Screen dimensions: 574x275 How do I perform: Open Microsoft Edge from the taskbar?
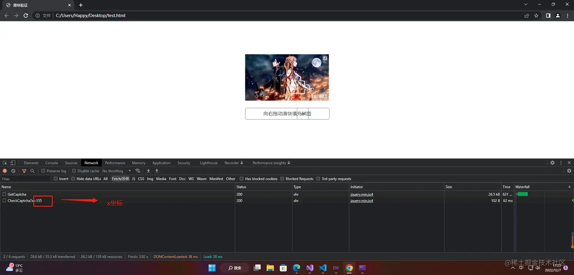[x=296, y=268]
